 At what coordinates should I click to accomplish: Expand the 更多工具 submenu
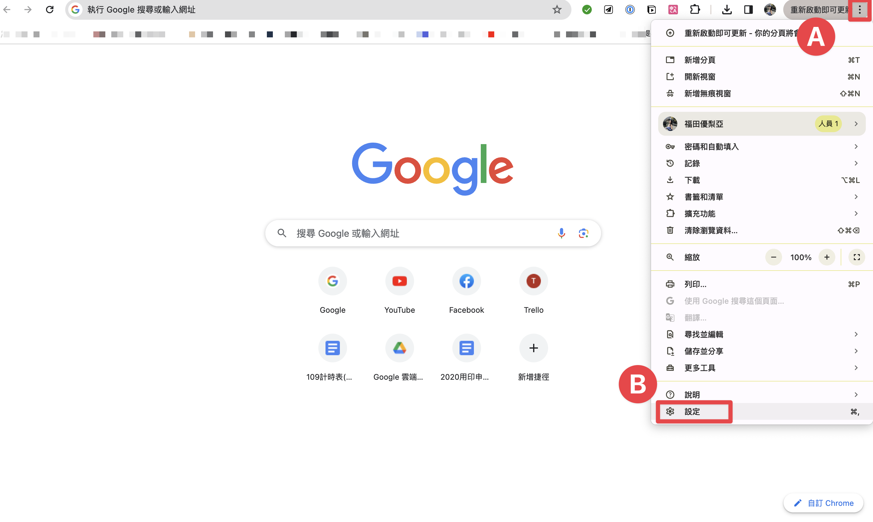coord(762,368)
